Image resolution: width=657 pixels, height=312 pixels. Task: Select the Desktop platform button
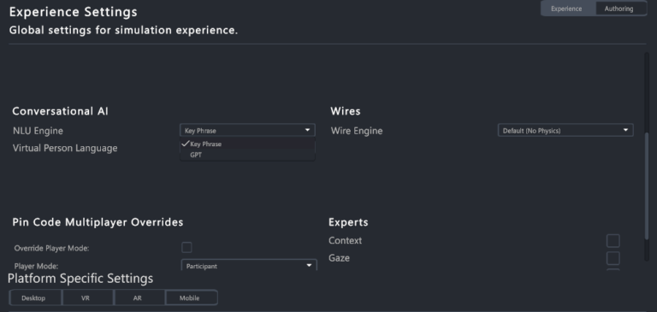35,297
